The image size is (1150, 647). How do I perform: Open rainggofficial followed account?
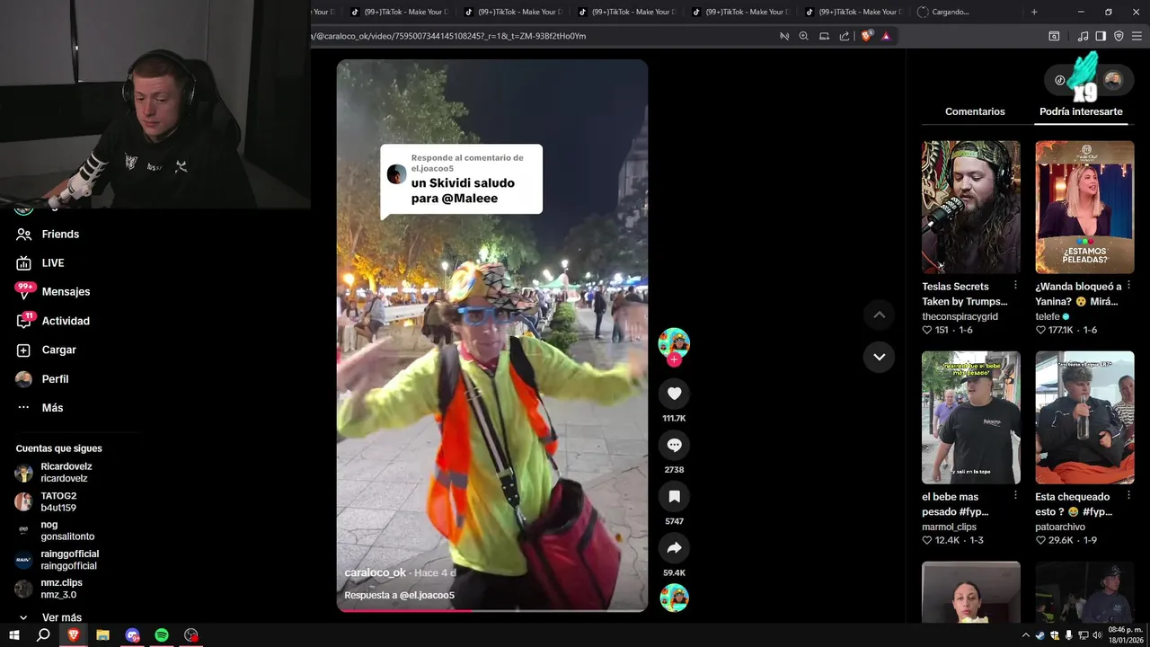tap(57, 560)
